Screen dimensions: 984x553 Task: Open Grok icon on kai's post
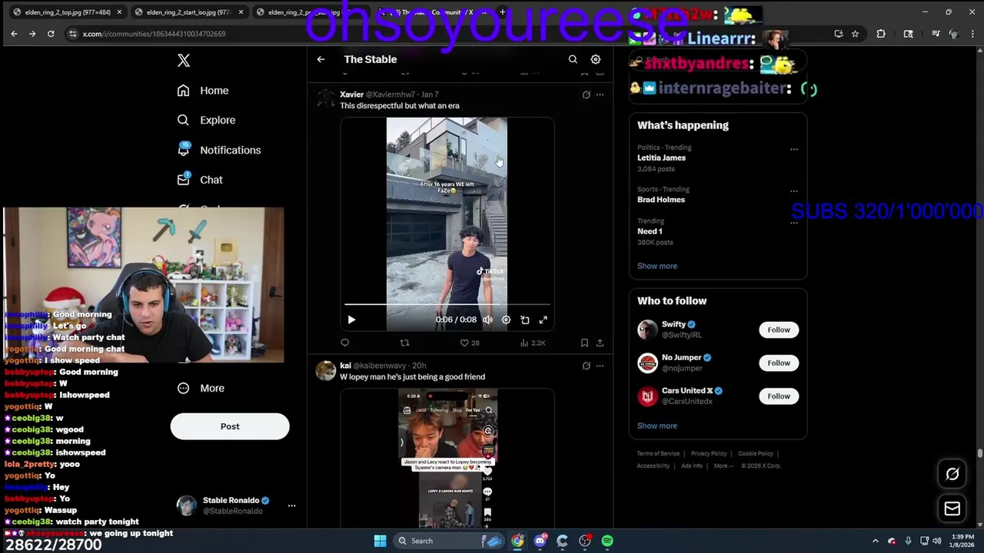[x=586, y=366]
